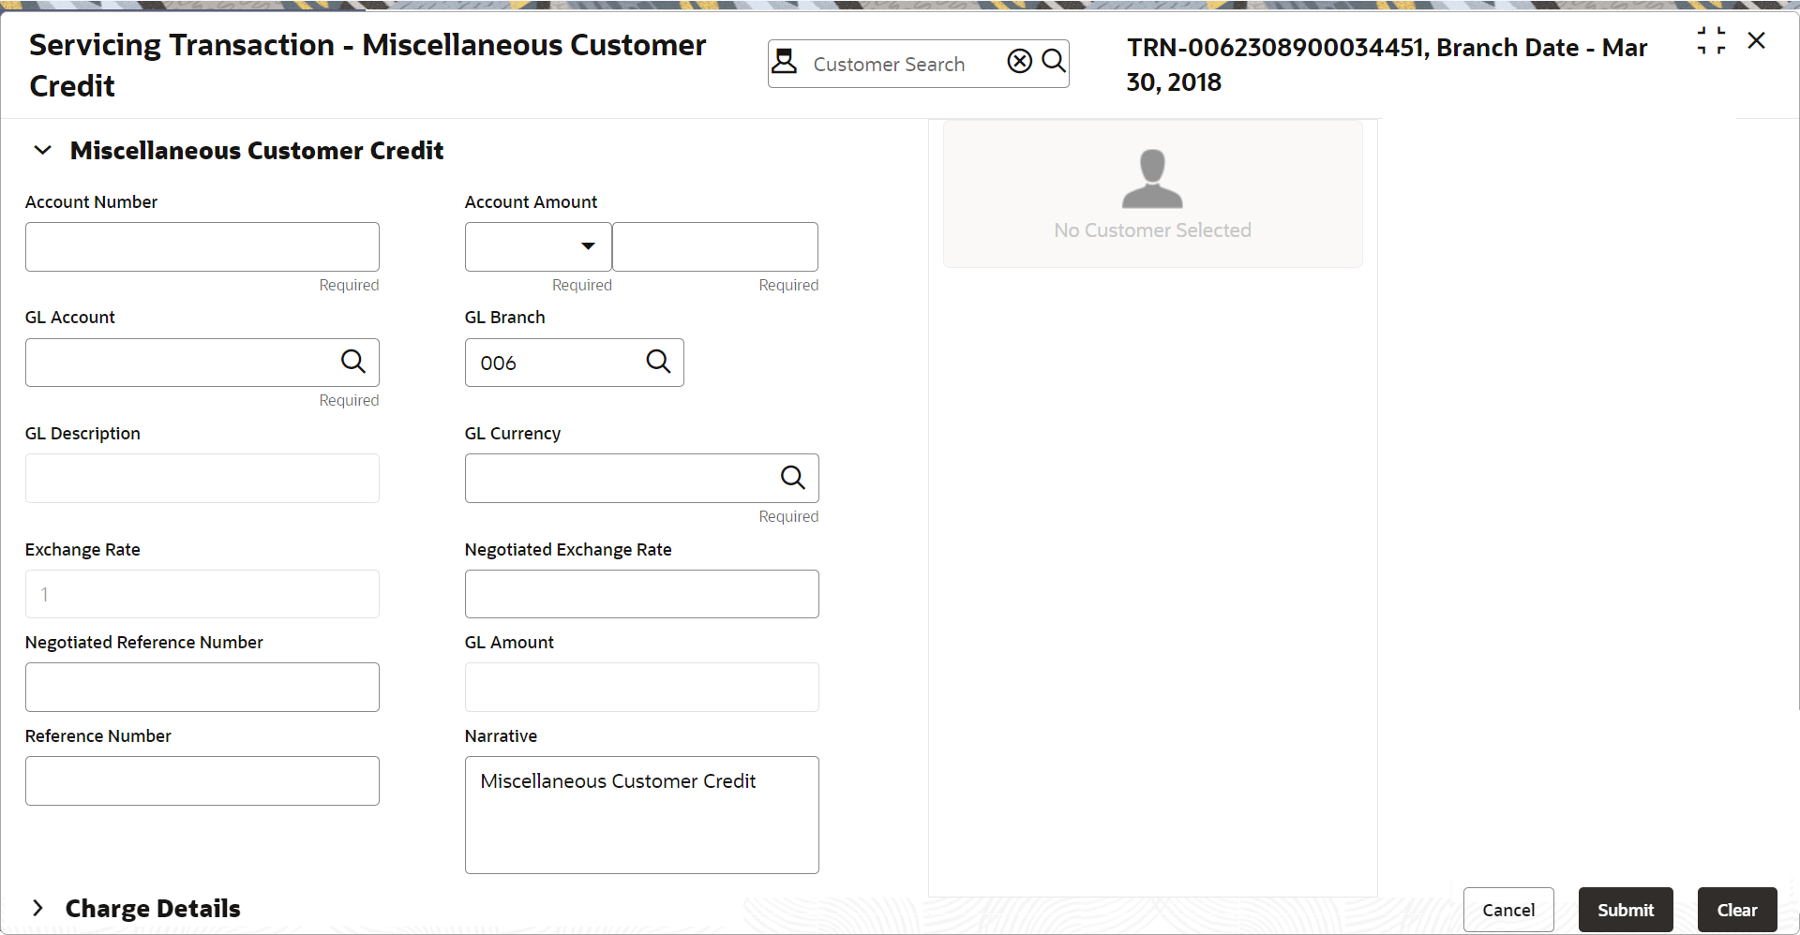
Task: Click the Clear button
Action: [1736, 910]
